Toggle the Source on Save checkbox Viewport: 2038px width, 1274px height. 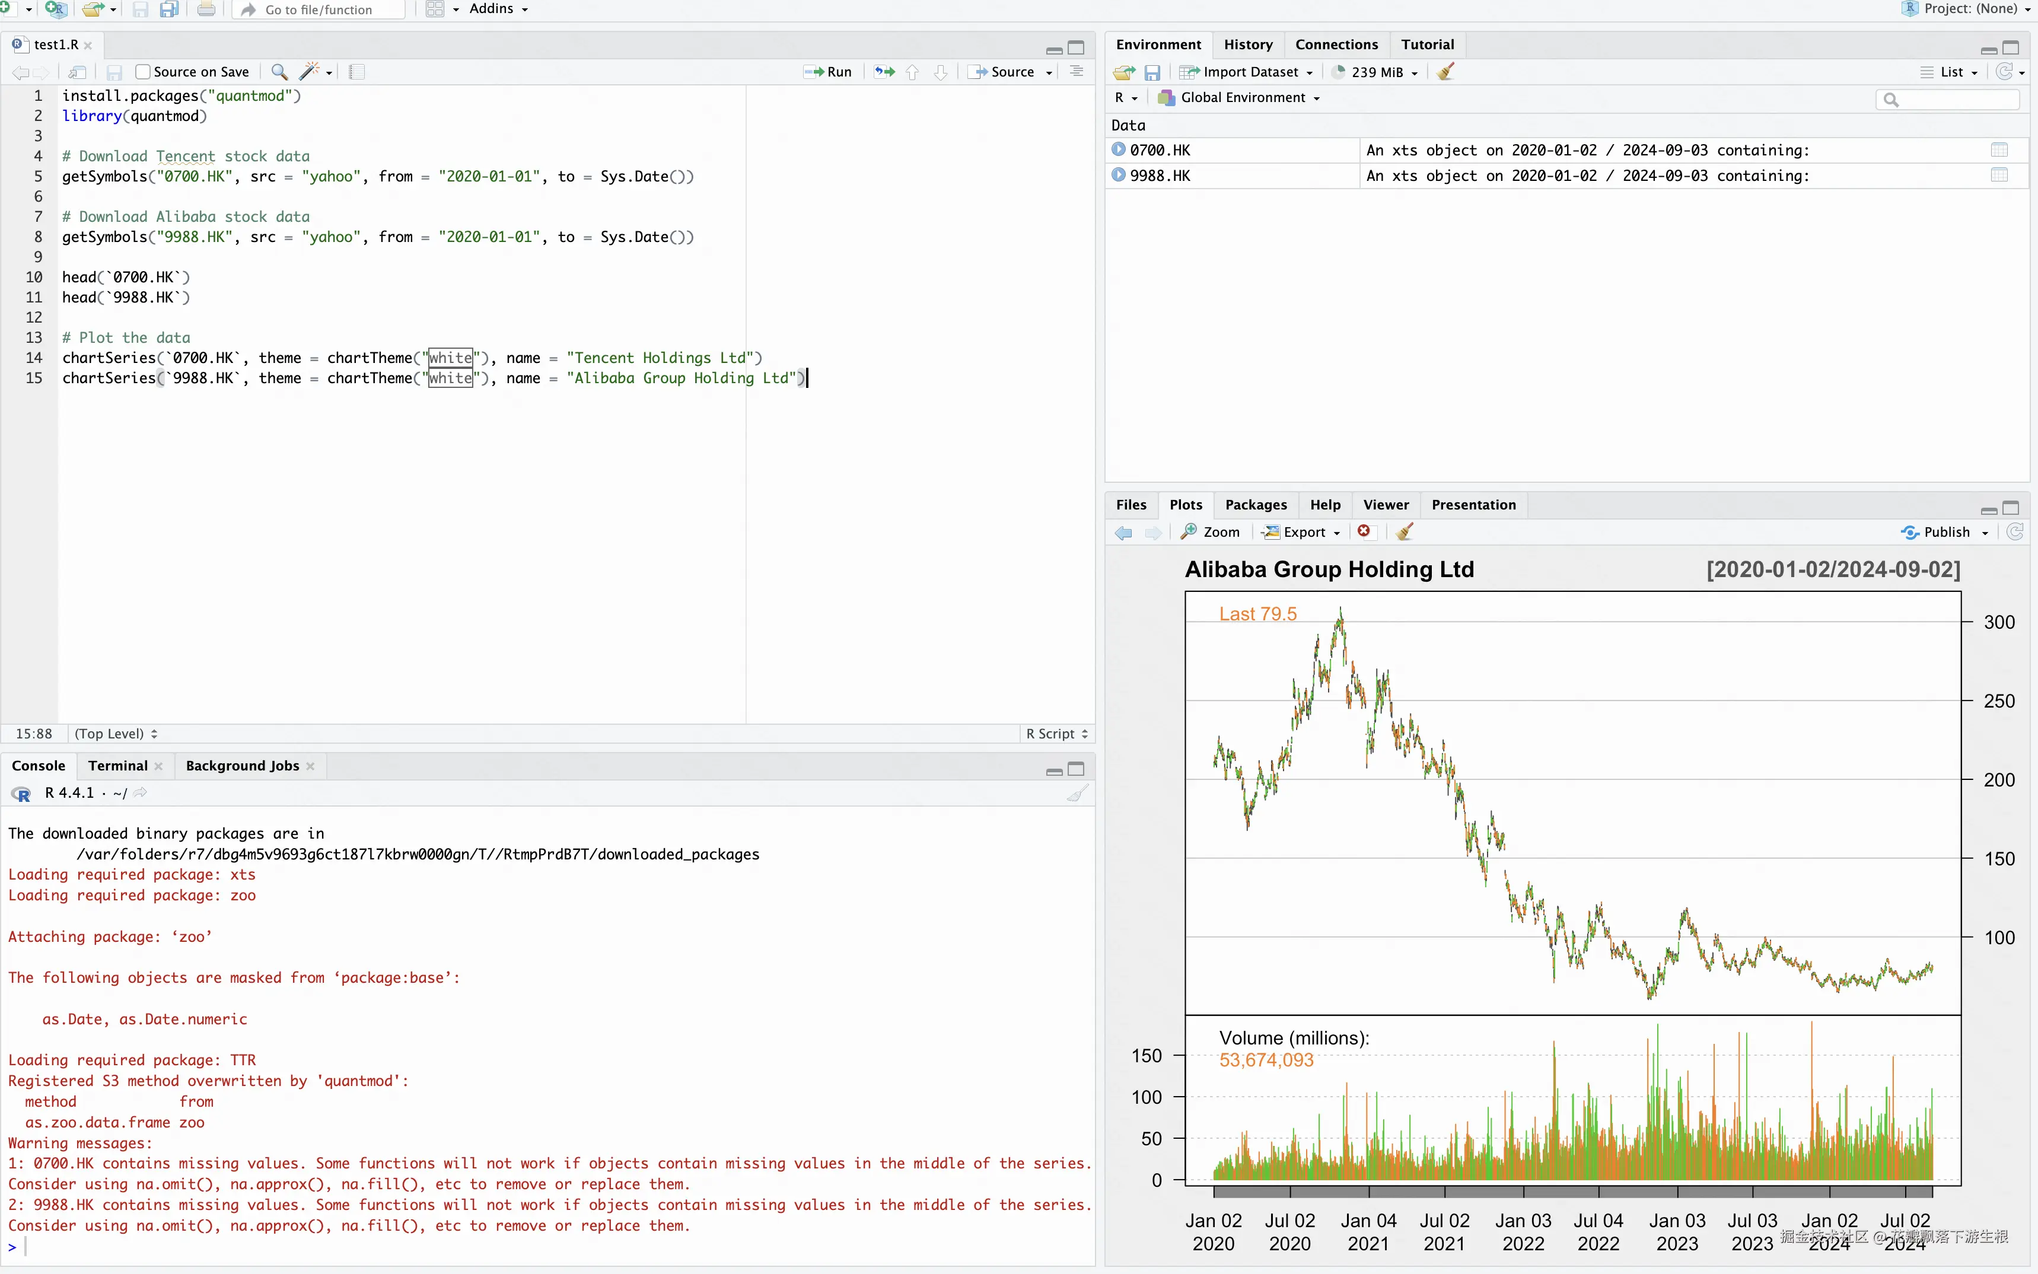(143, 72)
